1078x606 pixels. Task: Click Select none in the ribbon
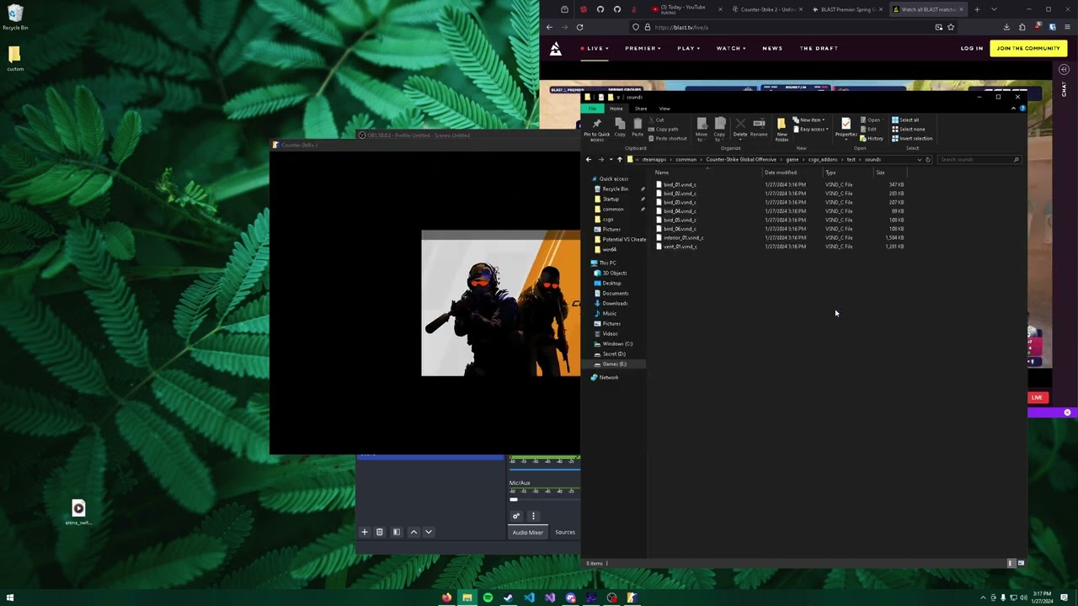pyautogui.click(x=908, y=130)
